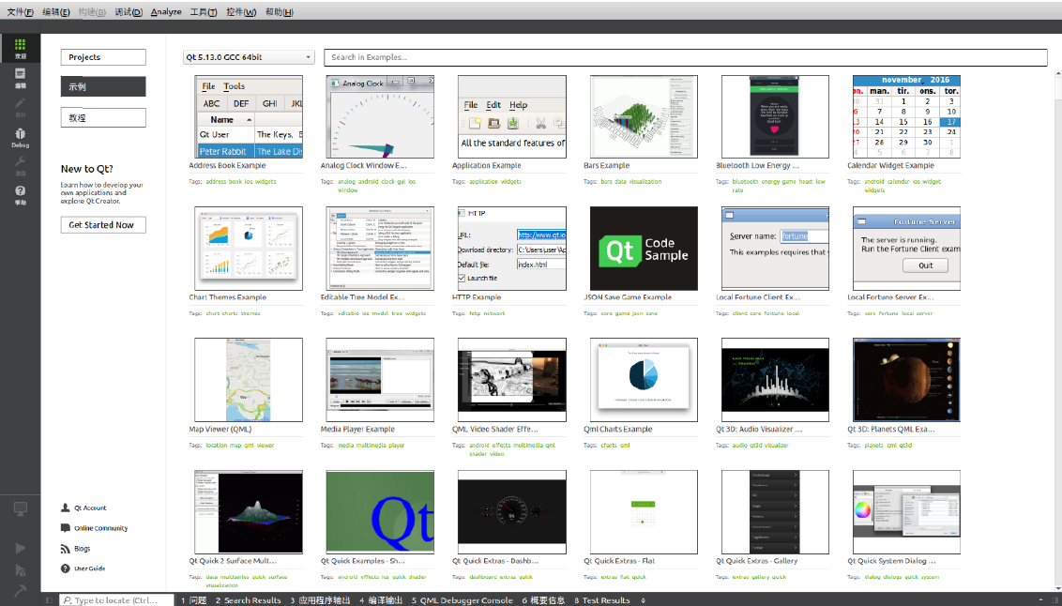This screenshot has height=606, width=1062.
Task: Open the Qt 3D: Planets QML thumbnail
Action: [907, 380]
